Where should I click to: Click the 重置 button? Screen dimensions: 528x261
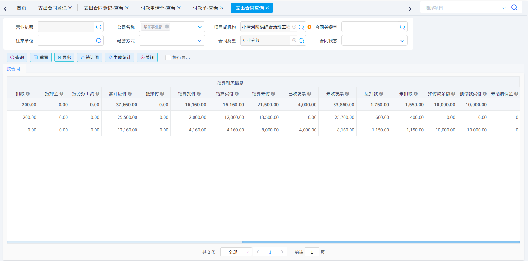41,58
